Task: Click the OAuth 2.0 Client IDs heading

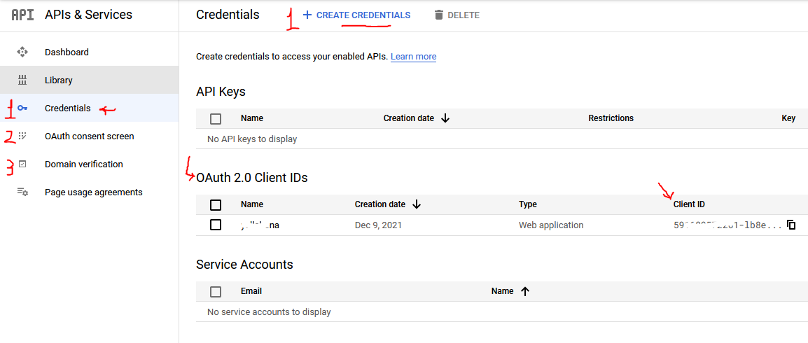Action: click(x=252, y=178)
